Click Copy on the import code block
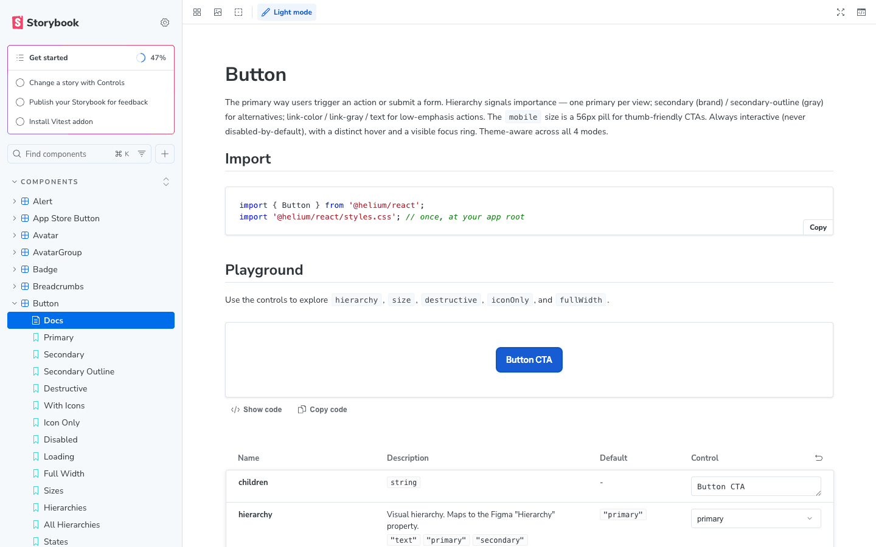876x547 pixels. 818,227
